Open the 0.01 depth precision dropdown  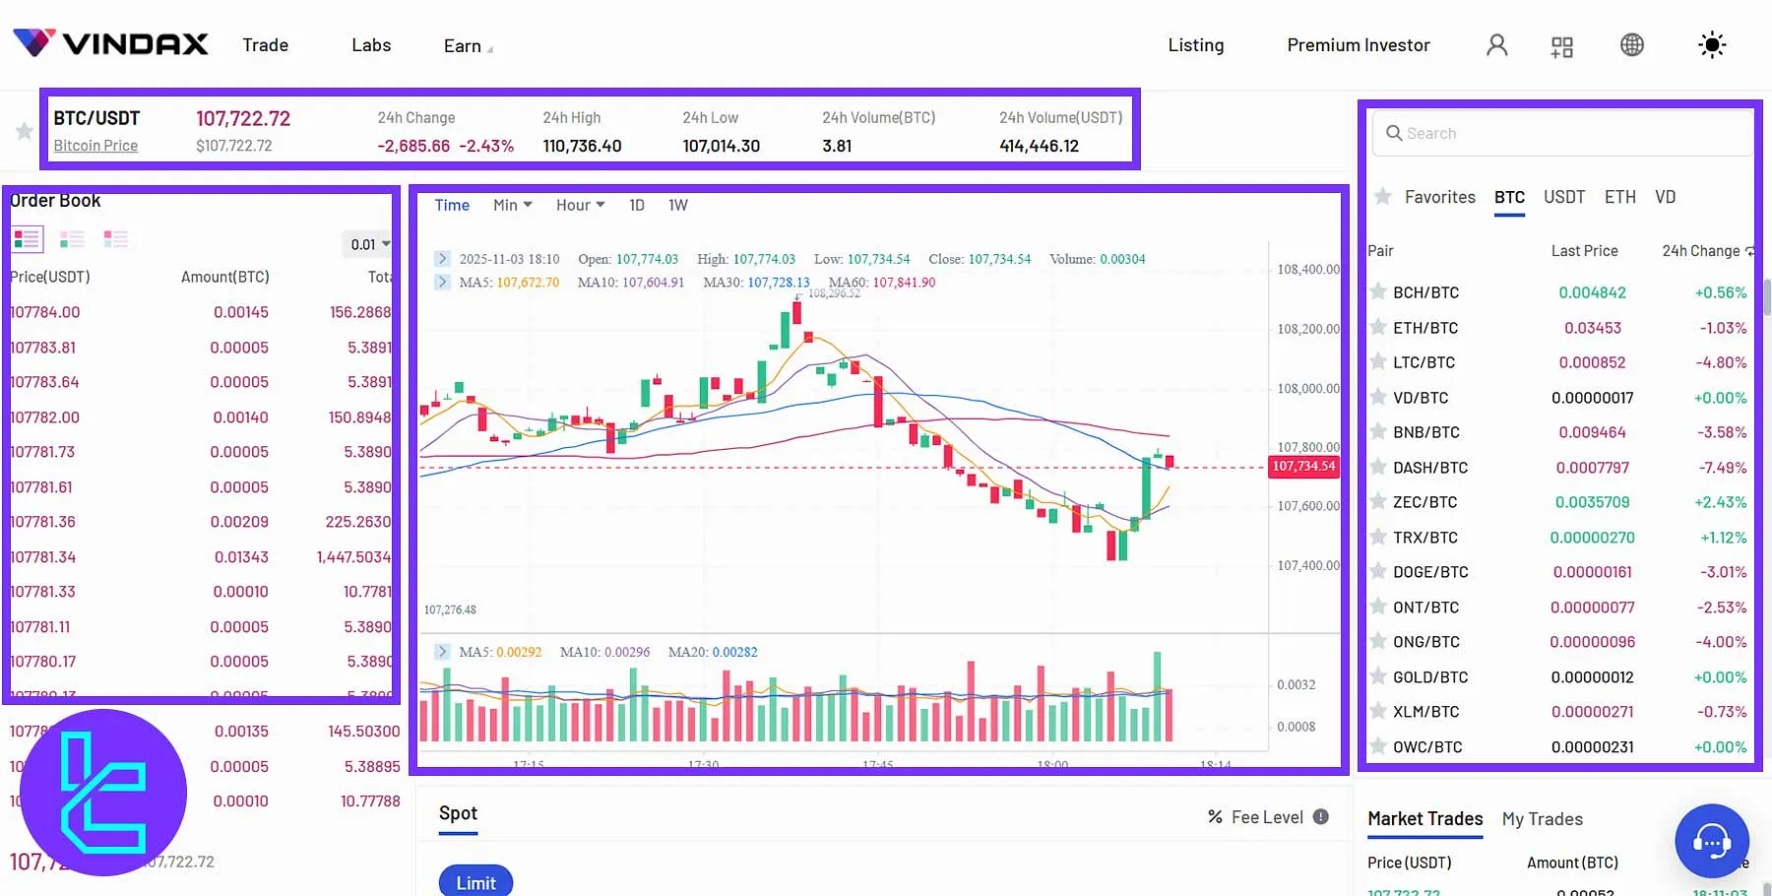[368, 243]
